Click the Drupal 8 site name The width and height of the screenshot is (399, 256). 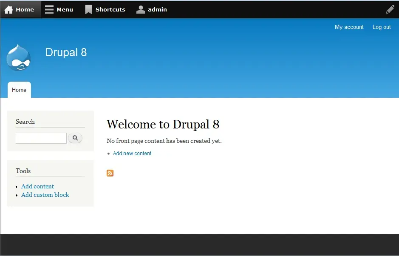[66, 52]
